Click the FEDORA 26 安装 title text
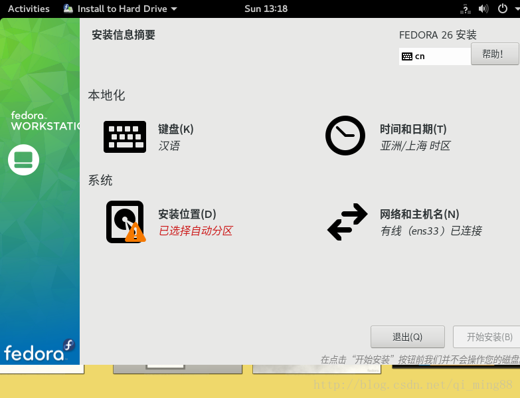This screenshot has height=398, width=520. [438, 35]
